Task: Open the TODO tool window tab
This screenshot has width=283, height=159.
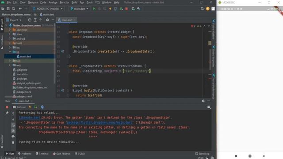Action: [x=80, y=154]
